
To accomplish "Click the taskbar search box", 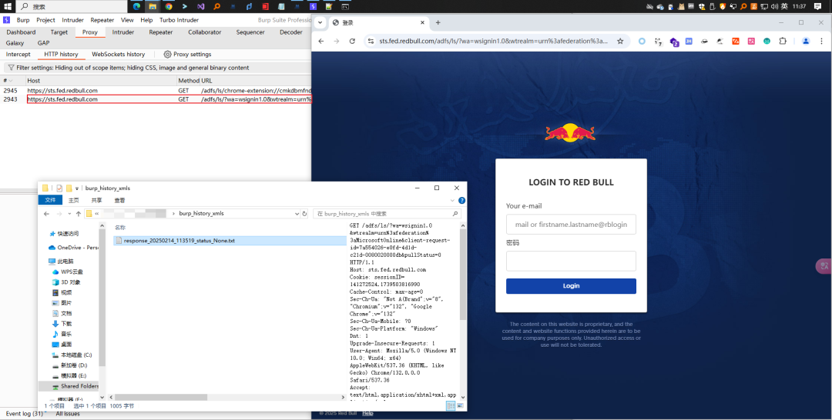I will pyautogui.click(x=72, y=6).
